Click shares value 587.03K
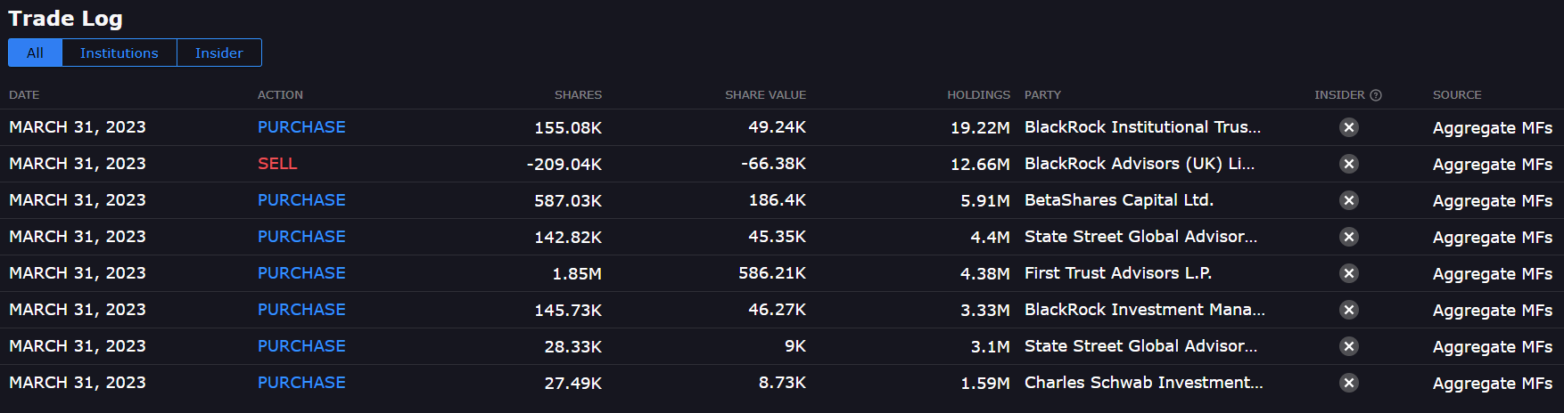Viewport: 1564px width, 413px height. pos(568,201)
